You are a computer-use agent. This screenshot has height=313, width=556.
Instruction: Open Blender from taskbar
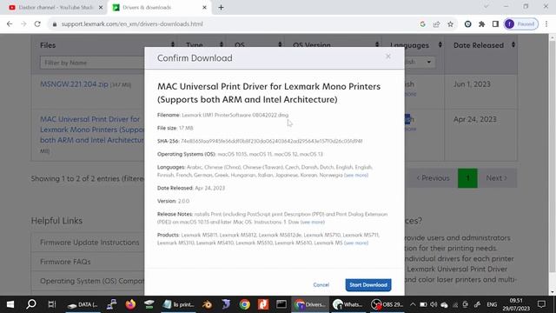[x=207, y=304]
